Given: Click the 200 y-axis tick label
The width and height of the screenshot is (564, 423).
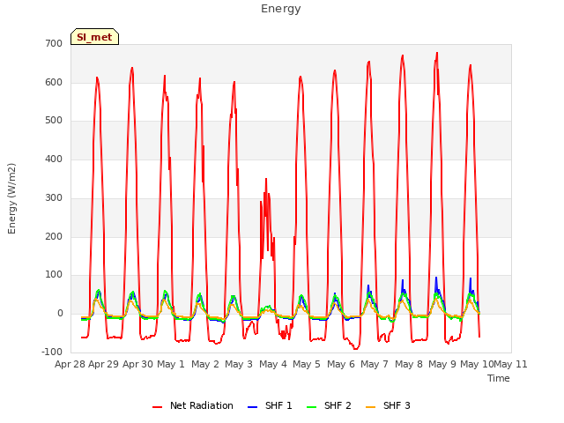Looking at the screenshot, I should click(x=54, y=237).
